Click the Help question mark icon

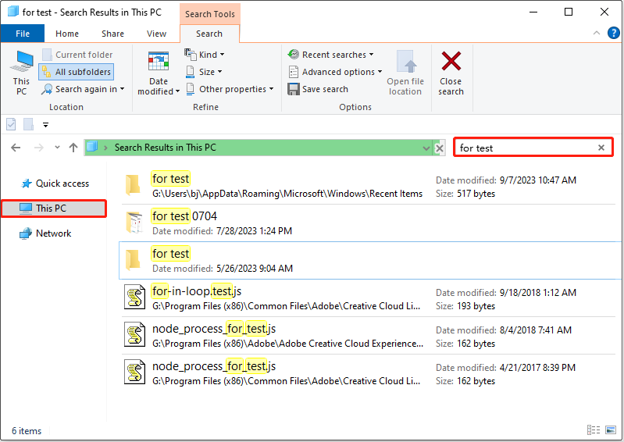point(613,34)
